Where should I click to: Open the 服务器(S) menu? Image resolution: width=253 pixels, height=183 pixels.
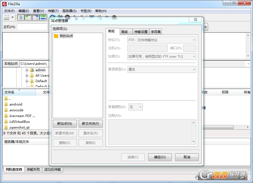[x=69, y=11]
